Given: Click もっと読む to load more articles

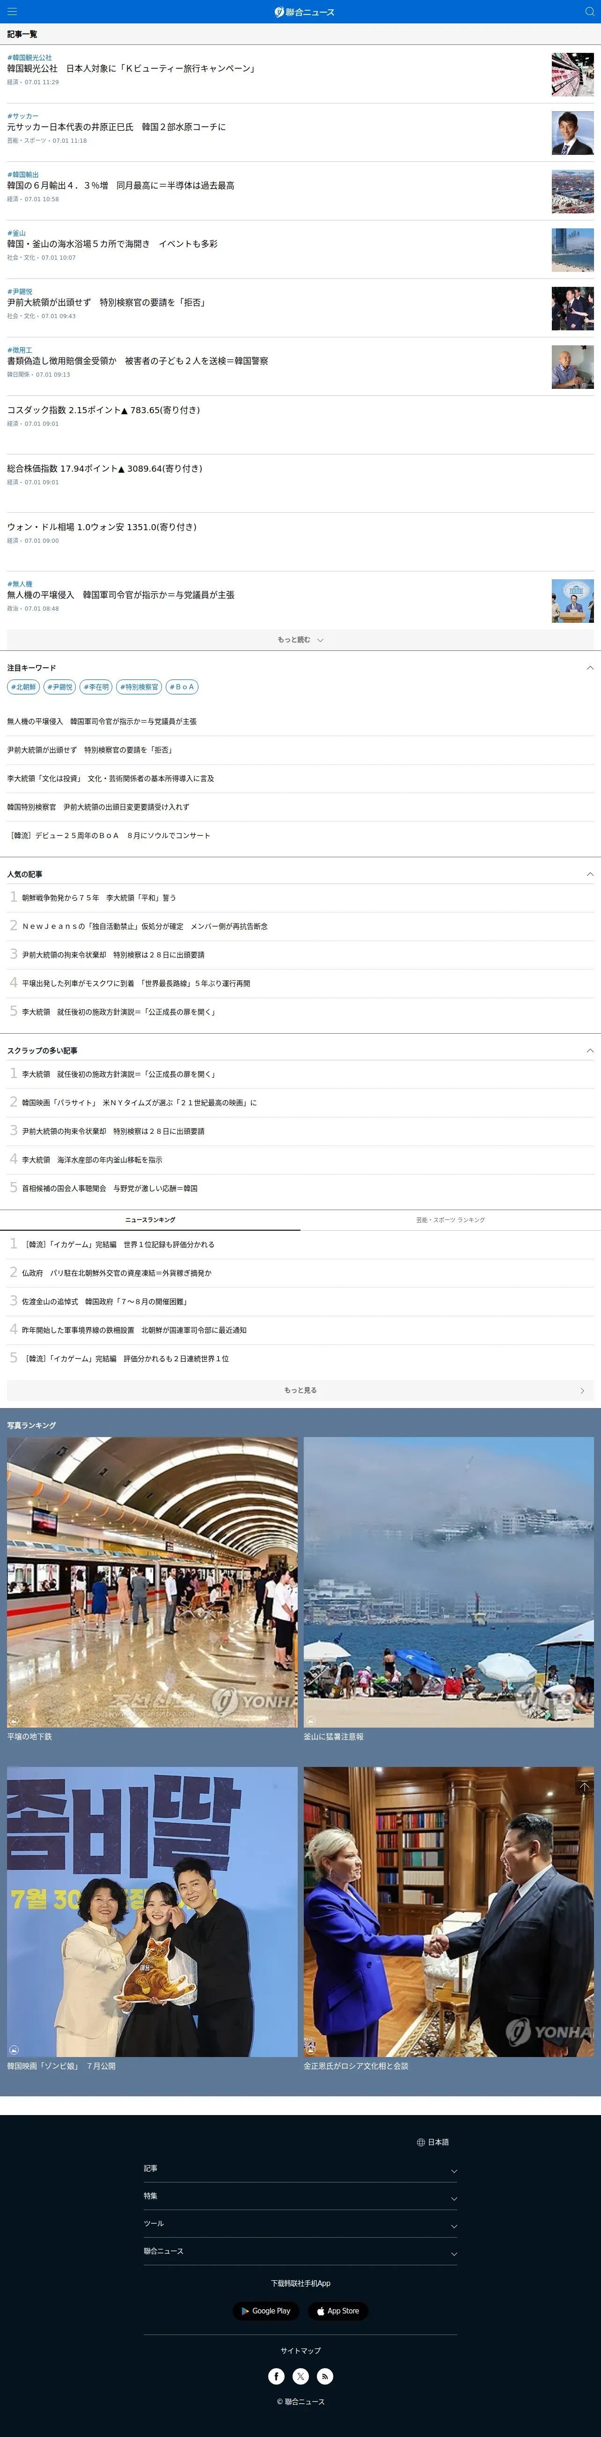Looking at the screenshot, I should coord(300,640).
